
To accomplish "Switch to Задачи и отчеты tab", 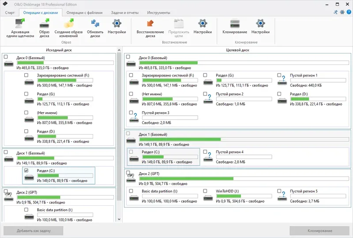I will tap(125, 13).
